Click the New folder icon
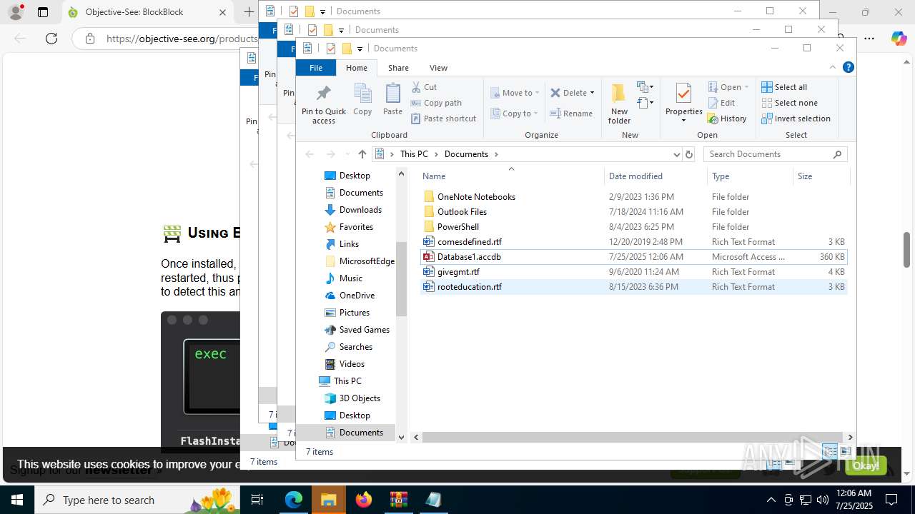The width and height of the screenshot is (915, 514). [619, 94]
